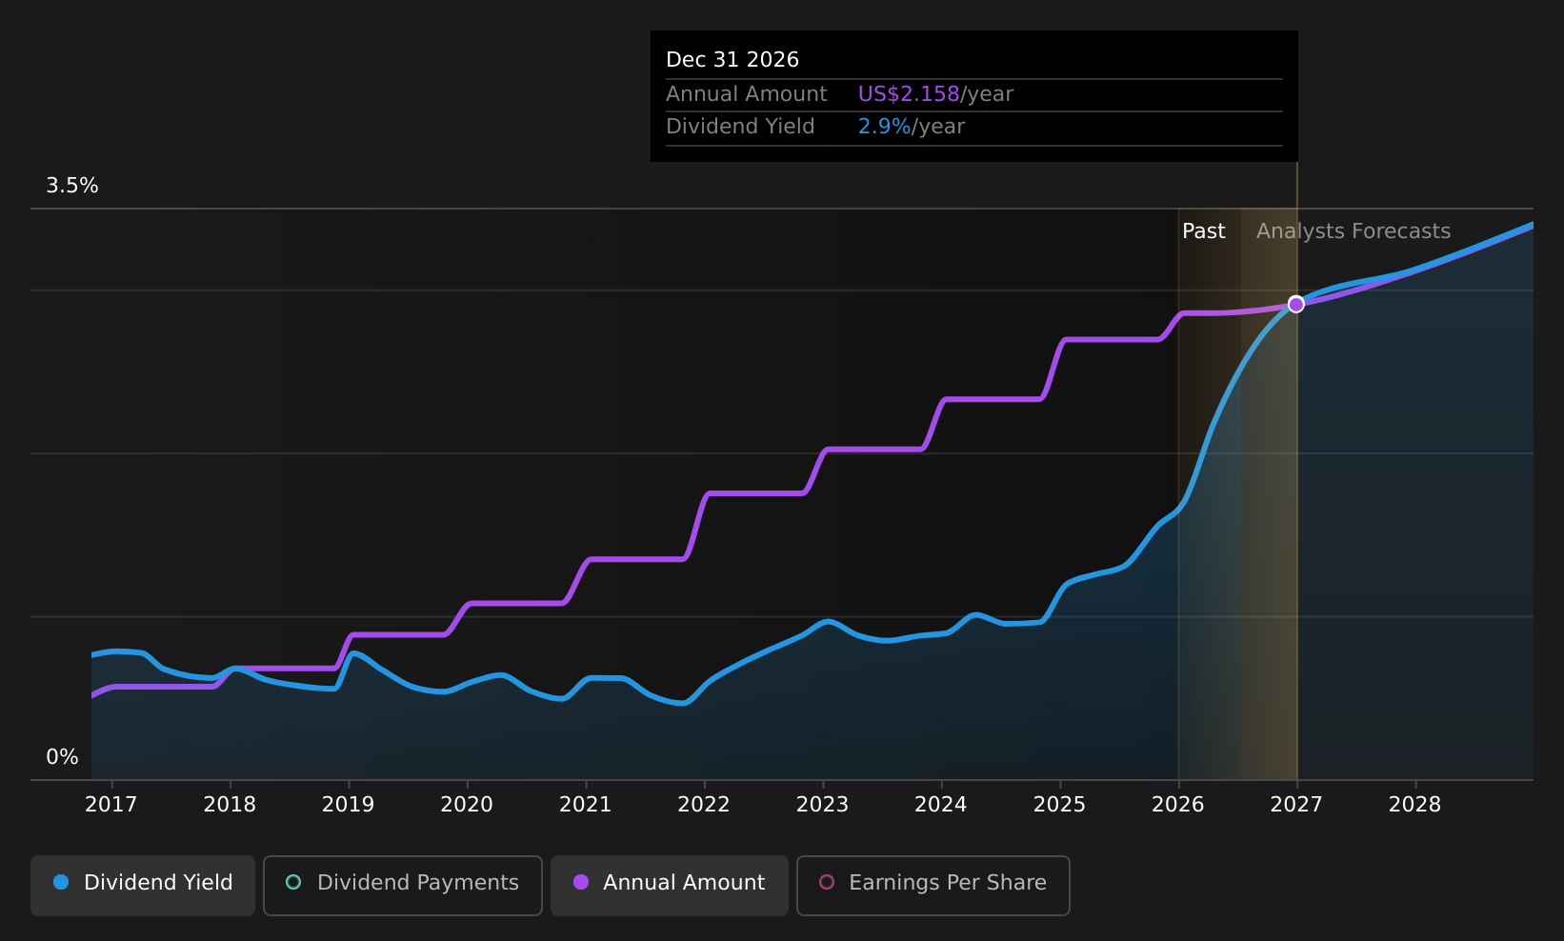
Task: Select the 2017 x-axis label
Action: tap(111, 805)
